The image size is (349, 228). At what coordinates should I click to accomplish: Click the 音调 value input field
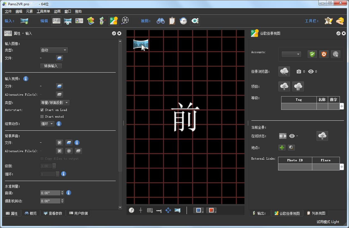point(50,193)
